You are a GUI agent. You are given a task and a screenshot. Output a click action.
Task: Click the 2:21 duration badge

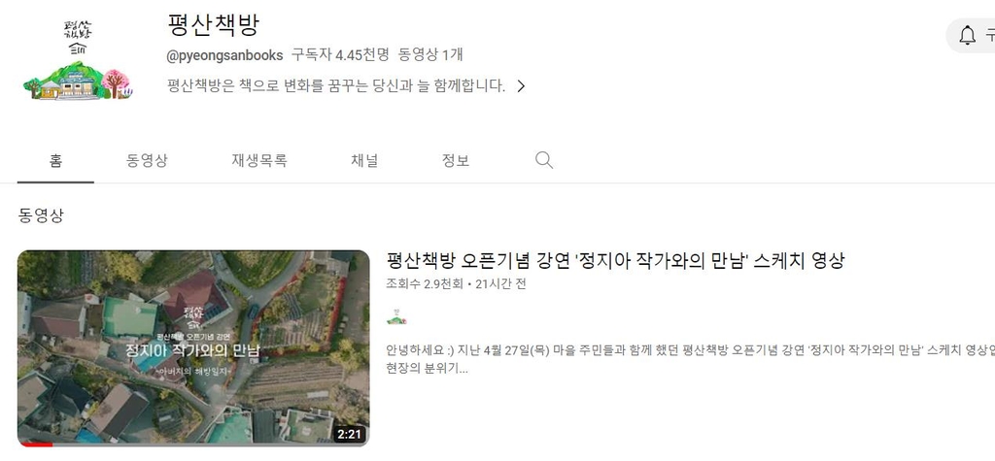point(349,435)
